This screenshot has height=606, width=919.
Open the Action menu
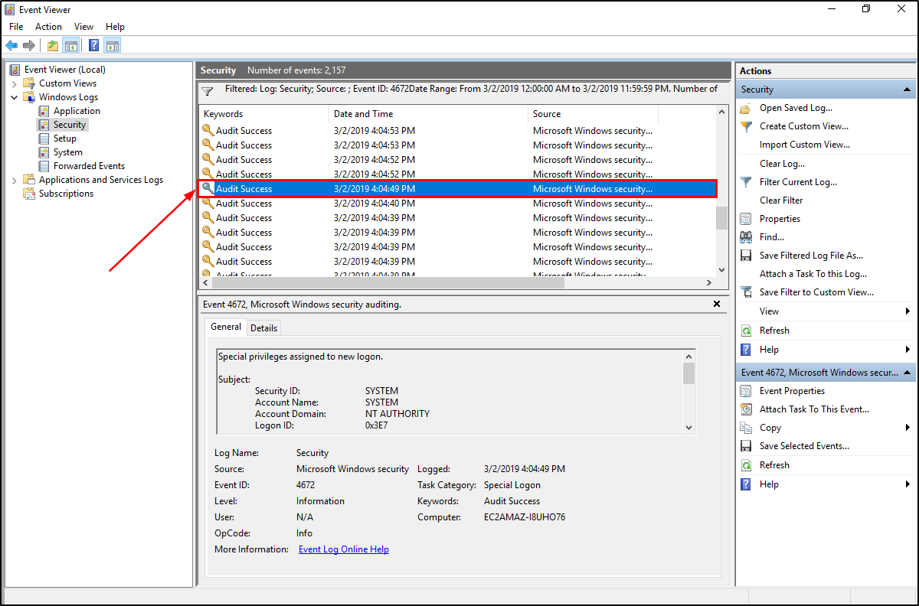coord(48,27)
